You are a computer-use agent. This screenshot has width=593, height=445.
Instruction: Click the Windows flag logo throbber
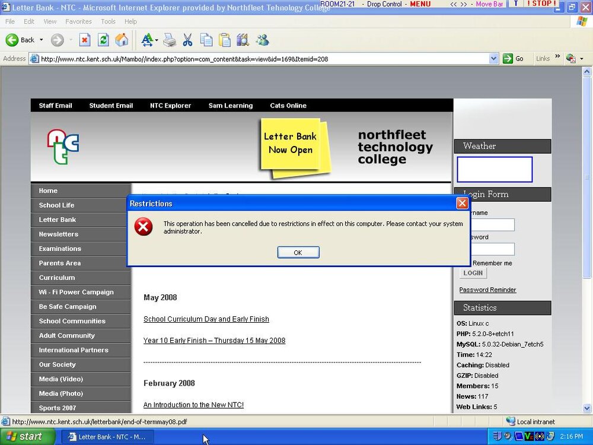click(582, 21)
